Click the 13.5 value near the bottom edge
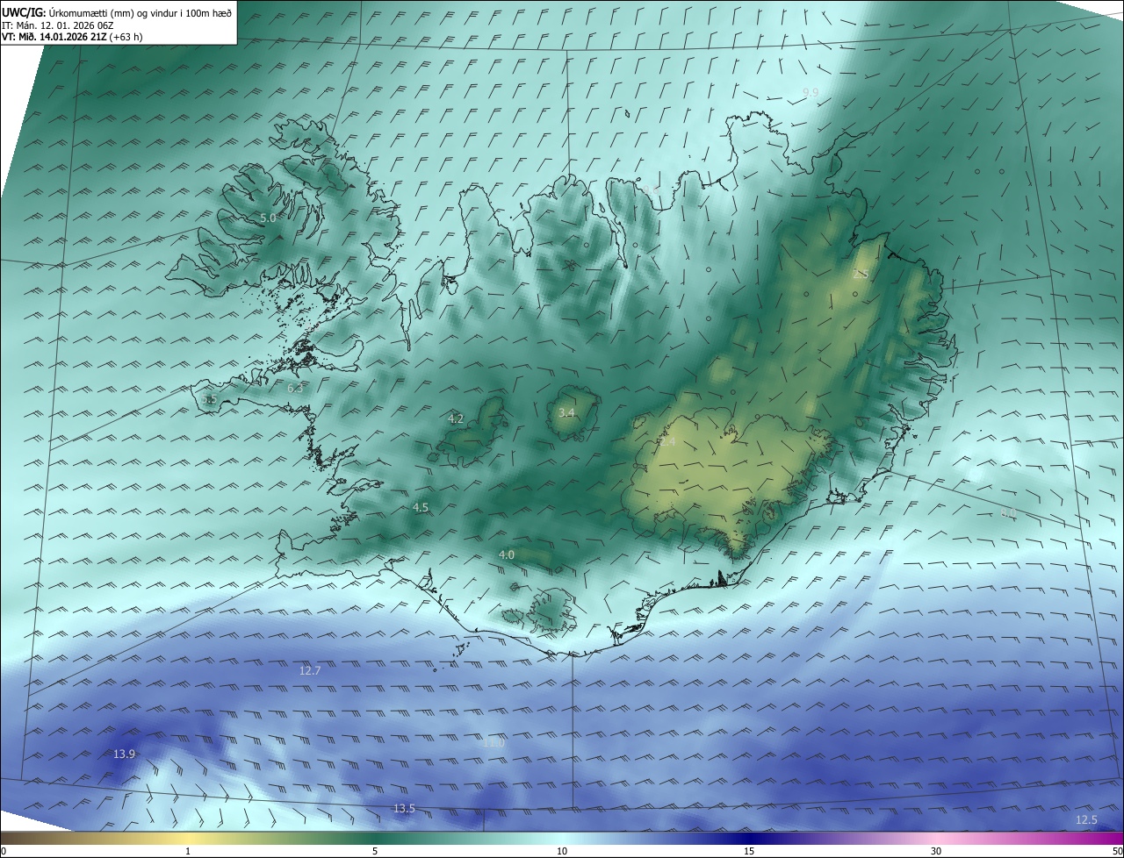 click(x=404, y=809)
